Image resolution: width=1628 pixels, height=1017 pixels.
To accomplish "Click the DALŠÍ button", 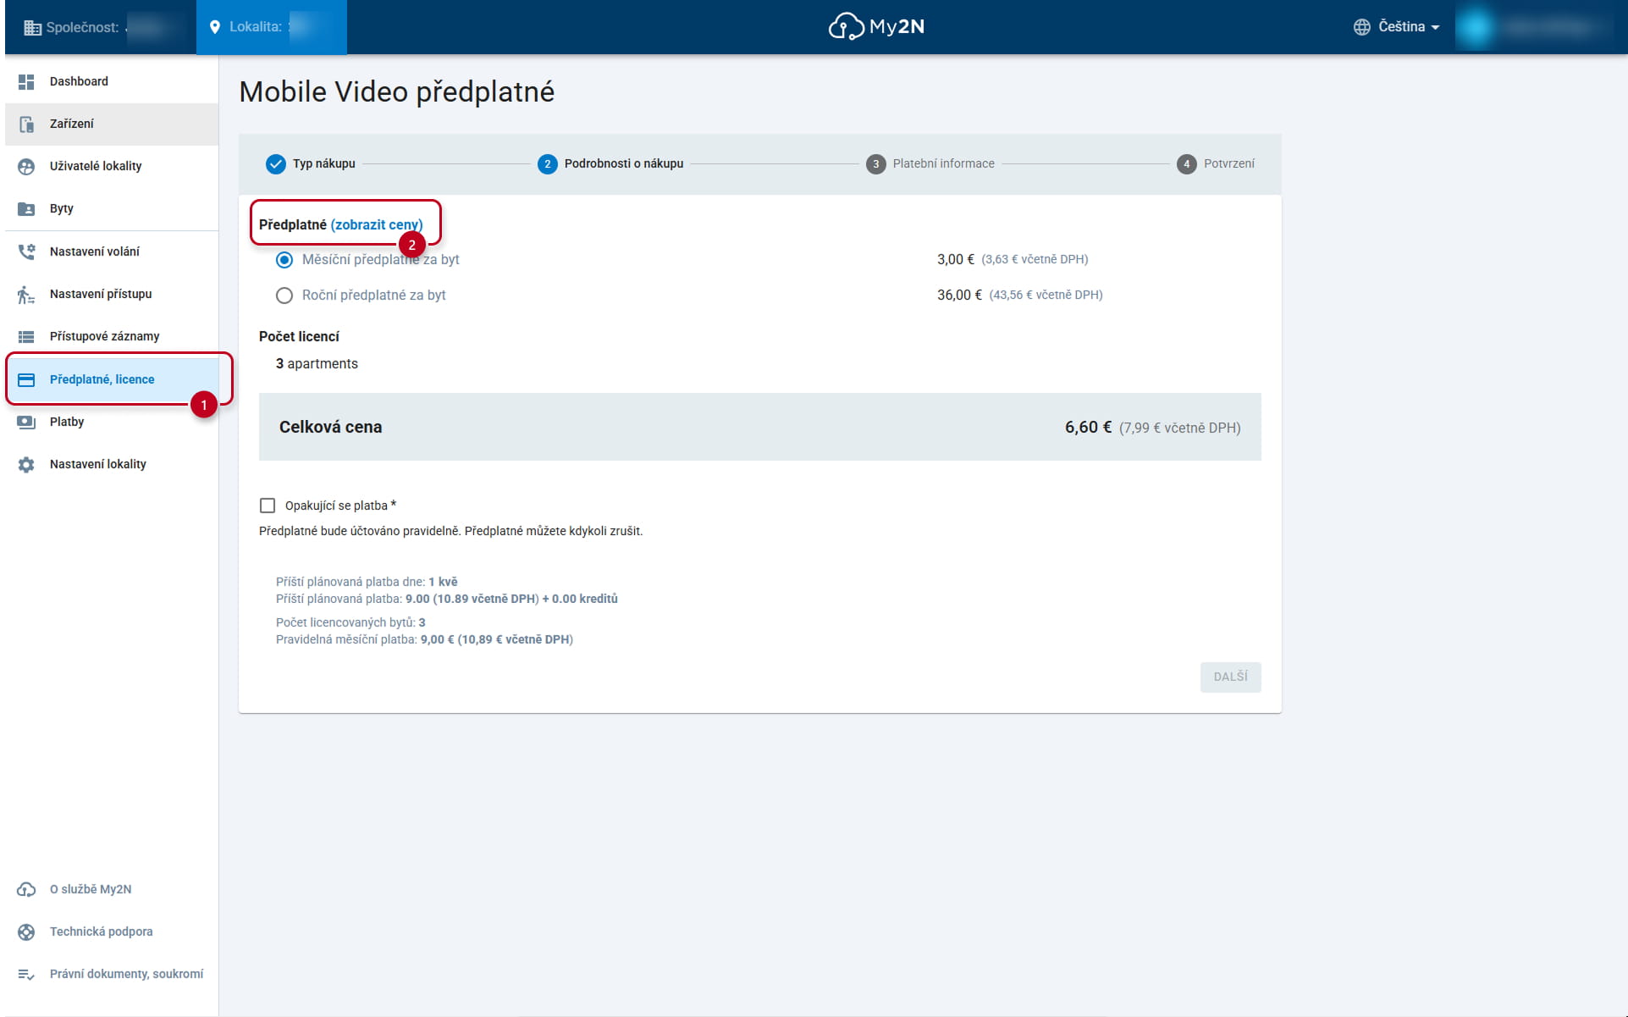I will tap(1230, 677).
